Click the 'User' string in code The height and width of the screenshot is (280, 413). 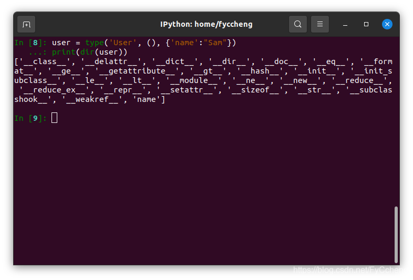pos(123,43)
